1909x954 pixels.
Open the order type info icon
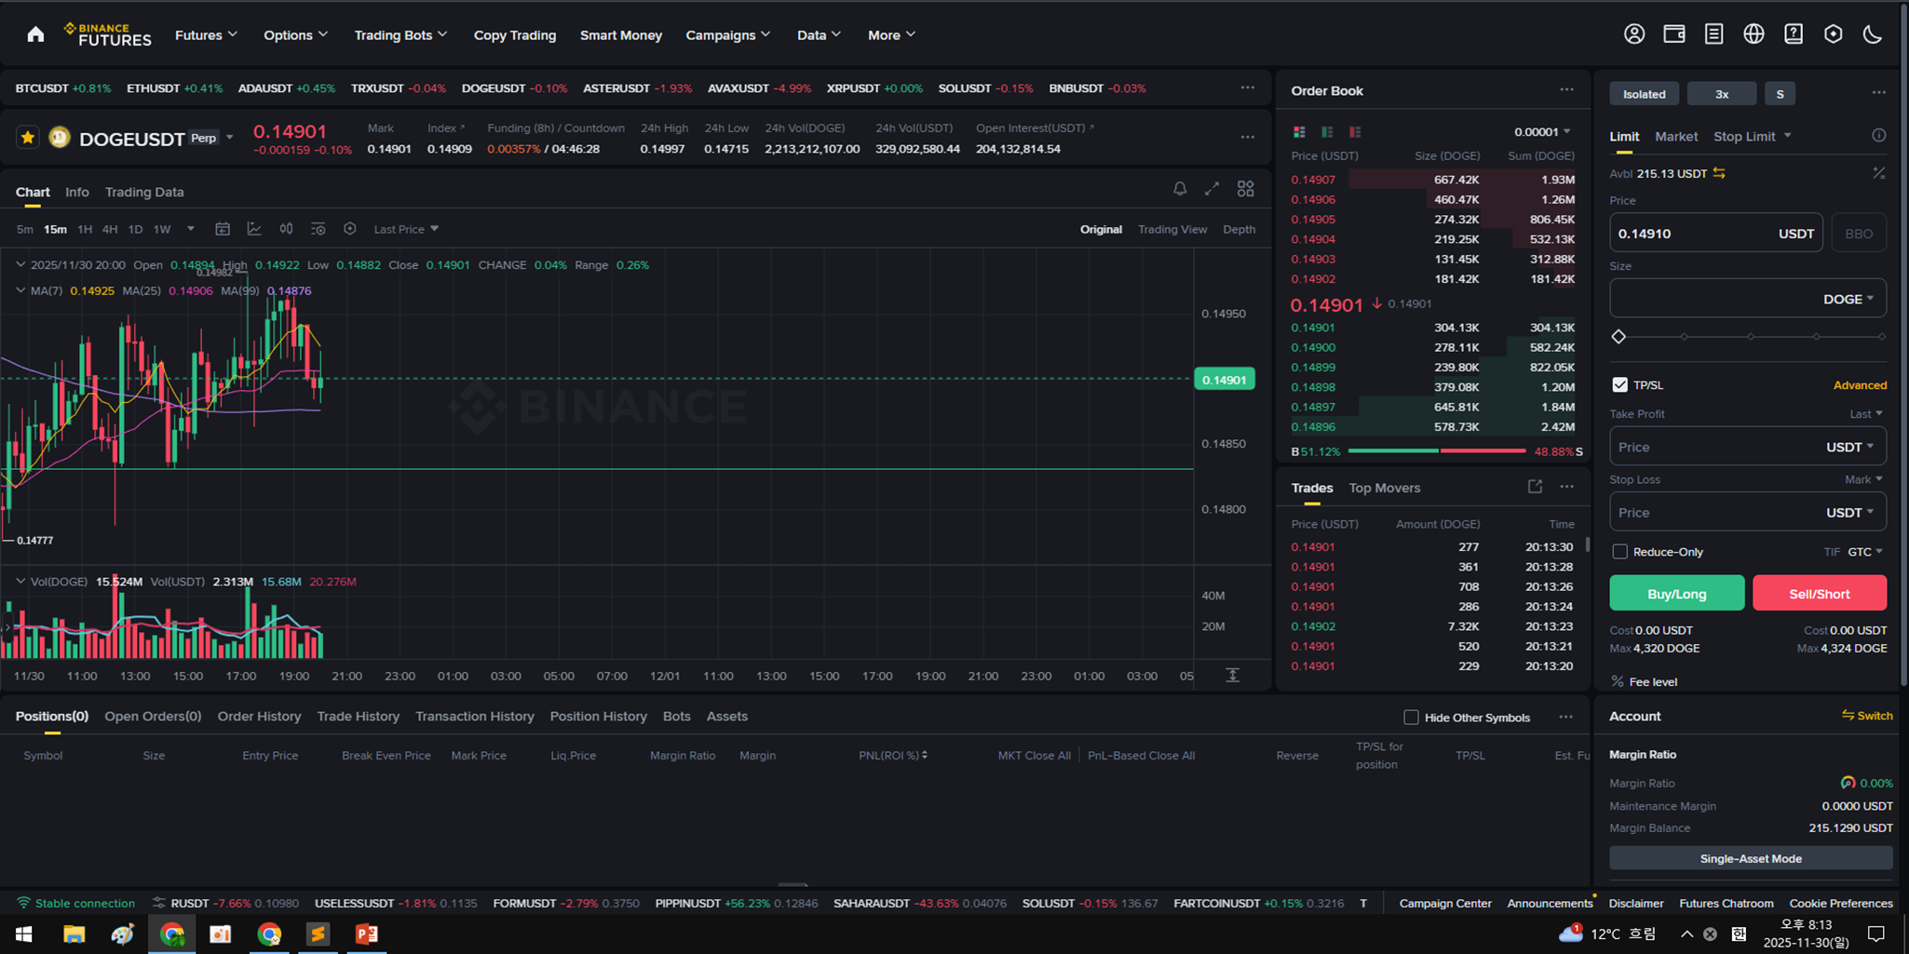(1879, 136)
